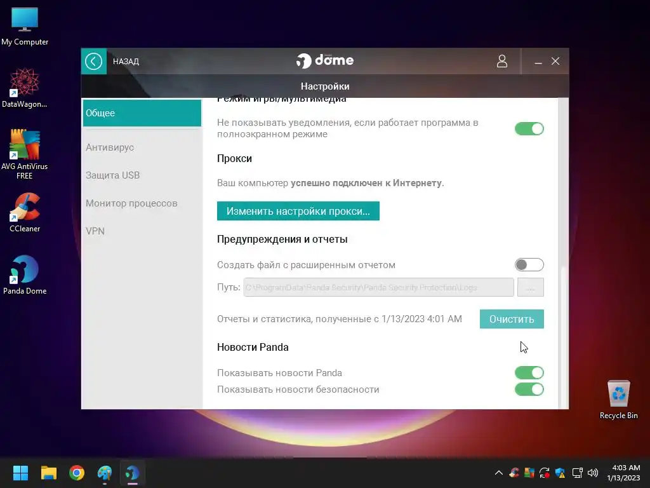This screenshot has width=650, height=488.
Task: Click Настройки page title
Action: [325, 86]
